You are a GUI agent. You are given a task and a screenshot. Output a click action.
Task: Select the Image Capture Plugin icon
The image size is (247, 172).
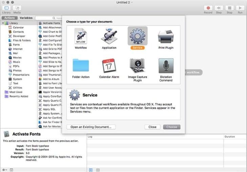137,66
